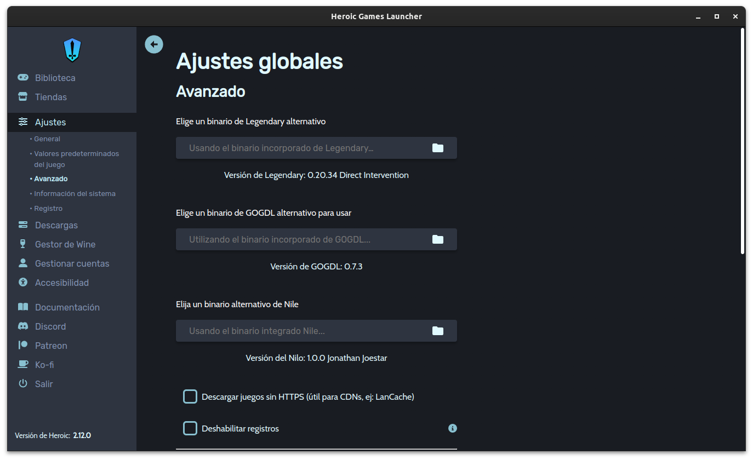This screenshot has height=460, width=753.
Task: Click info icon beside Deshabilitar registros
Action: (453, 428)
